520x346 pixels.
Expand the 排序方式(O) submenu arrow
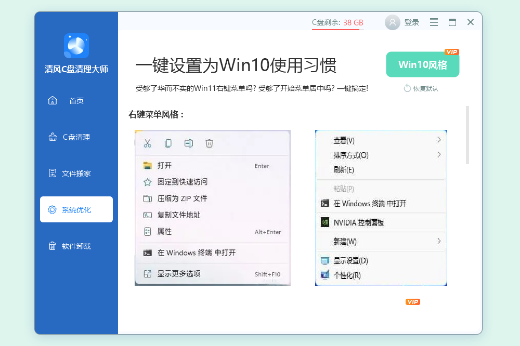pyautogui.click(x=439, y=155)
